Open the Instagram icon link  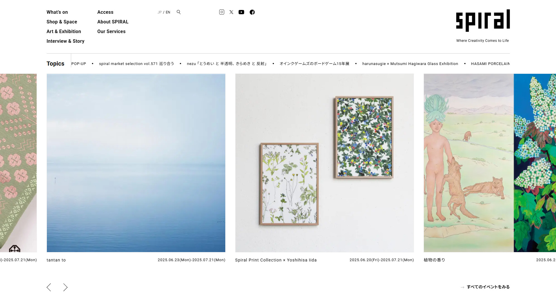coord(222,12)
